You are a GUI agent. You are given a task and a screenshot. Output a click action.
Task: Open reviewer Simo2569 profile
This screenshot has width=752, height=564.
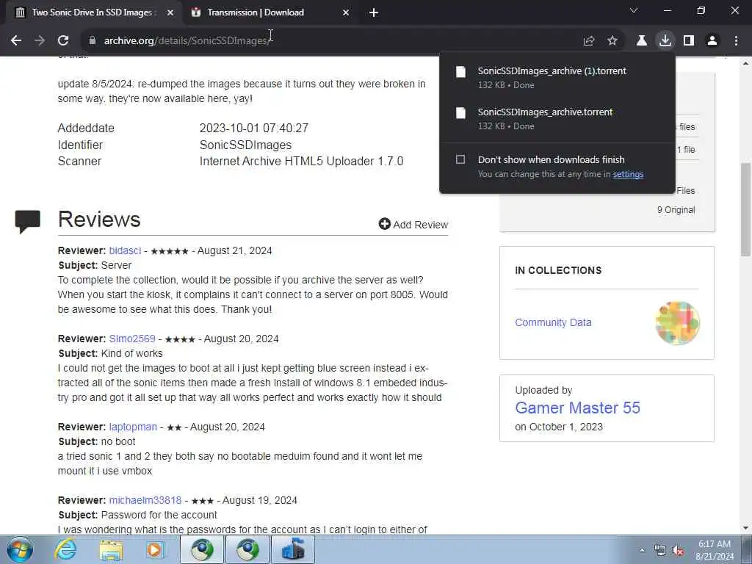coord(132,339)
